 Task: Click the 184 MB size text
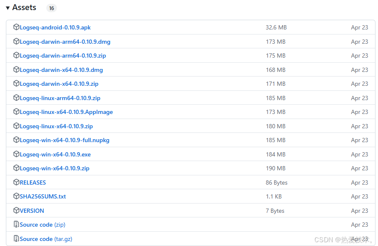pos(276,154)
